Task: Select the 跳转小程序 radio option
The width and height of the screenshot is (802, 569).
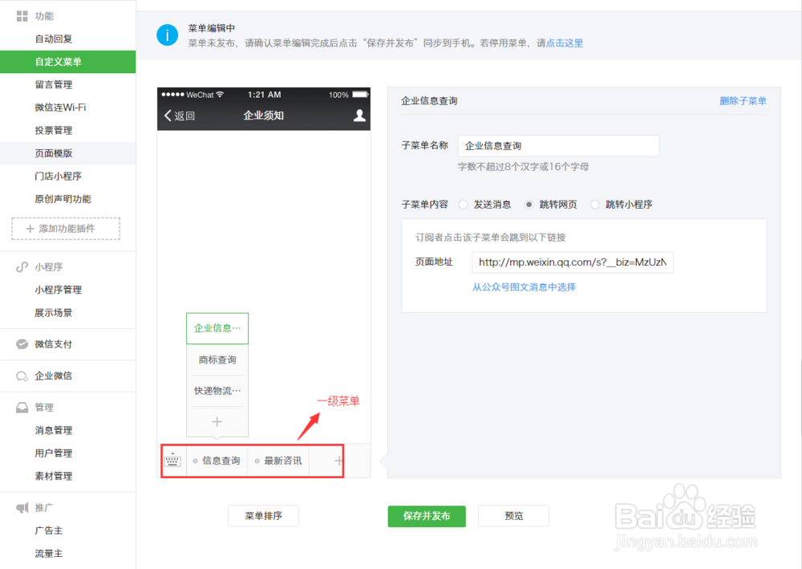Action: (x=595, y=205)
